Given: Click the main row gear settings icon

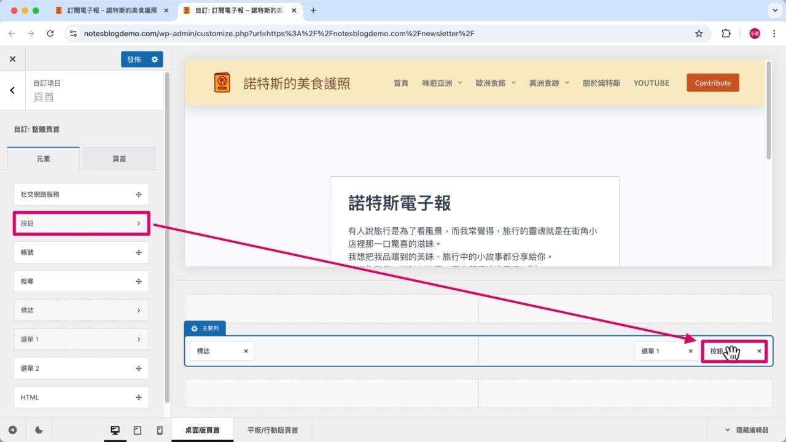Looking at the screenshot, I should point(195,328).
